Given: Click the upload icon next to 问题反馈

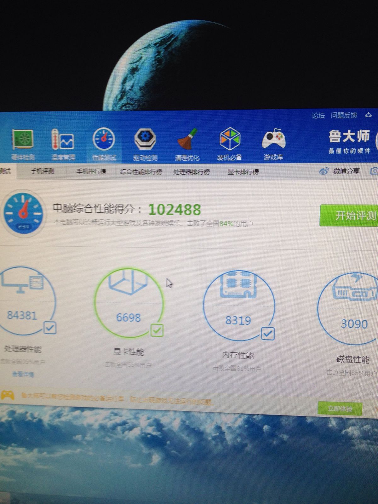Looking at the screenshot, I should pos(368,115).
